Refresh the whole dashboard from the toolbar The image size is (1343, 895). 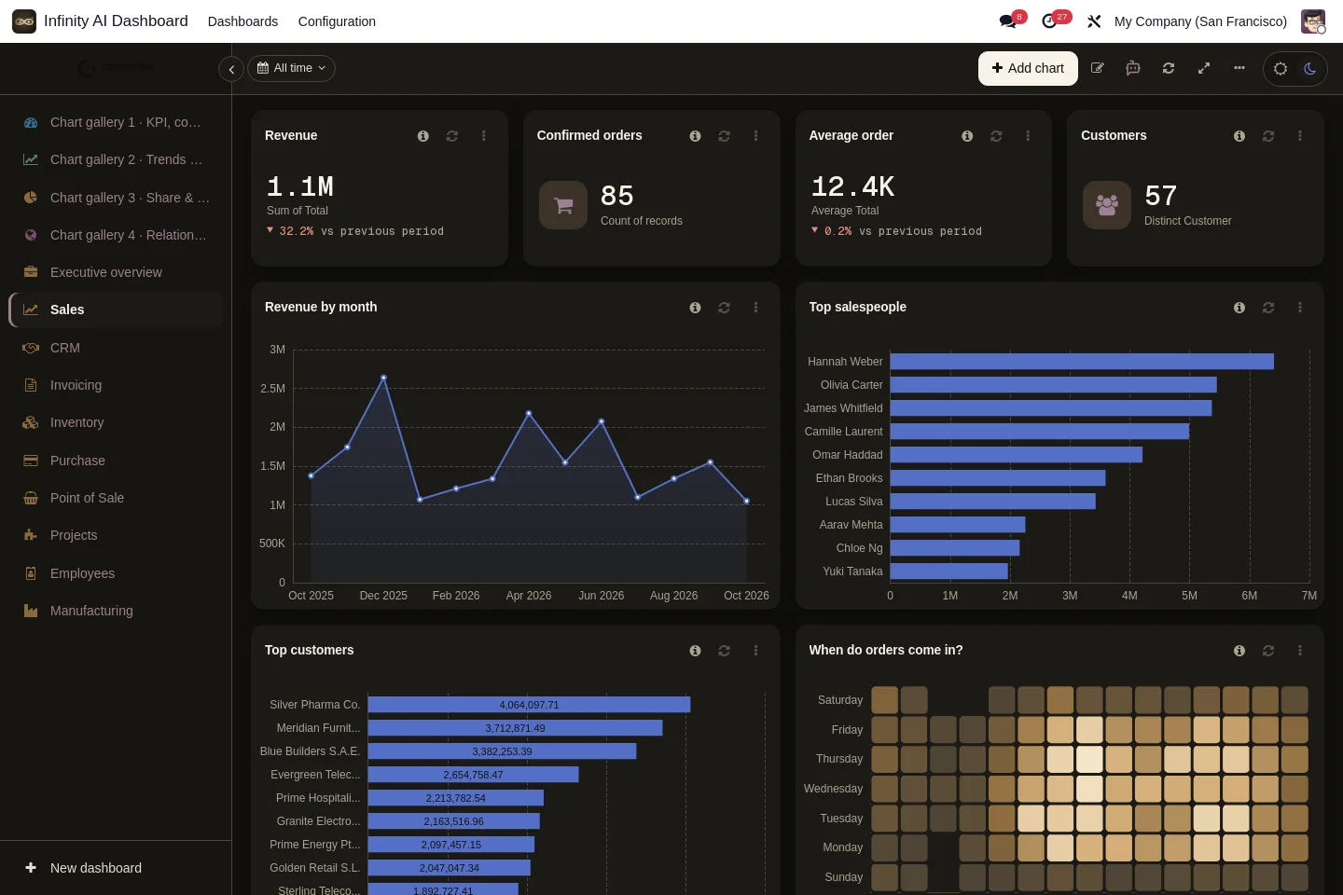(x=1169, y=68)
